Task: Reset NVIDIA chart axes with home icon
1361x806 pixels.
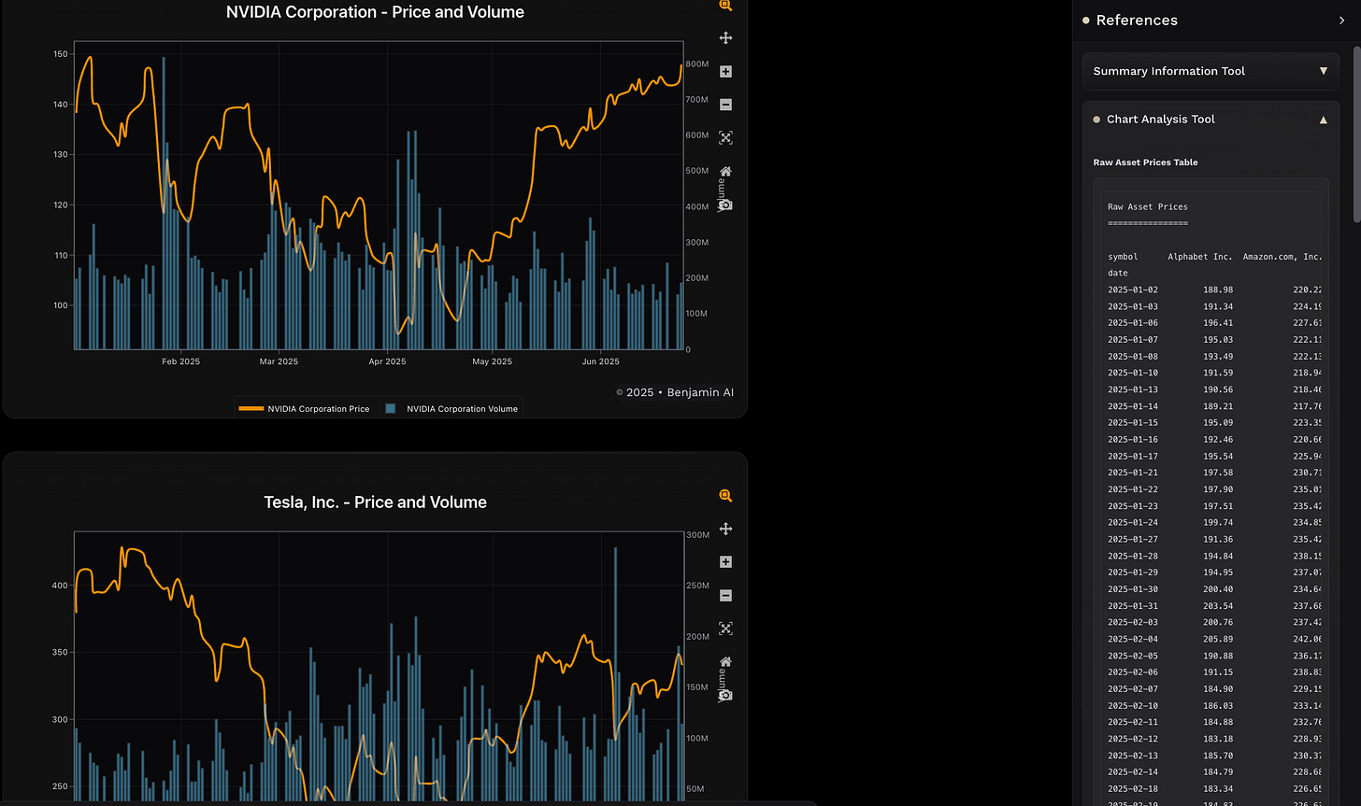Action: pos(725,171)
